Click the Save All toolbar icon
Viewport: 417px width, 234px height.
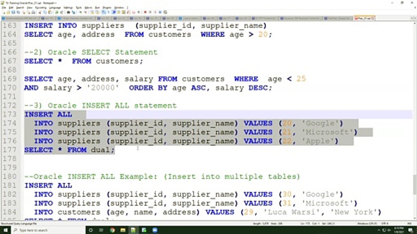[18, 12]
